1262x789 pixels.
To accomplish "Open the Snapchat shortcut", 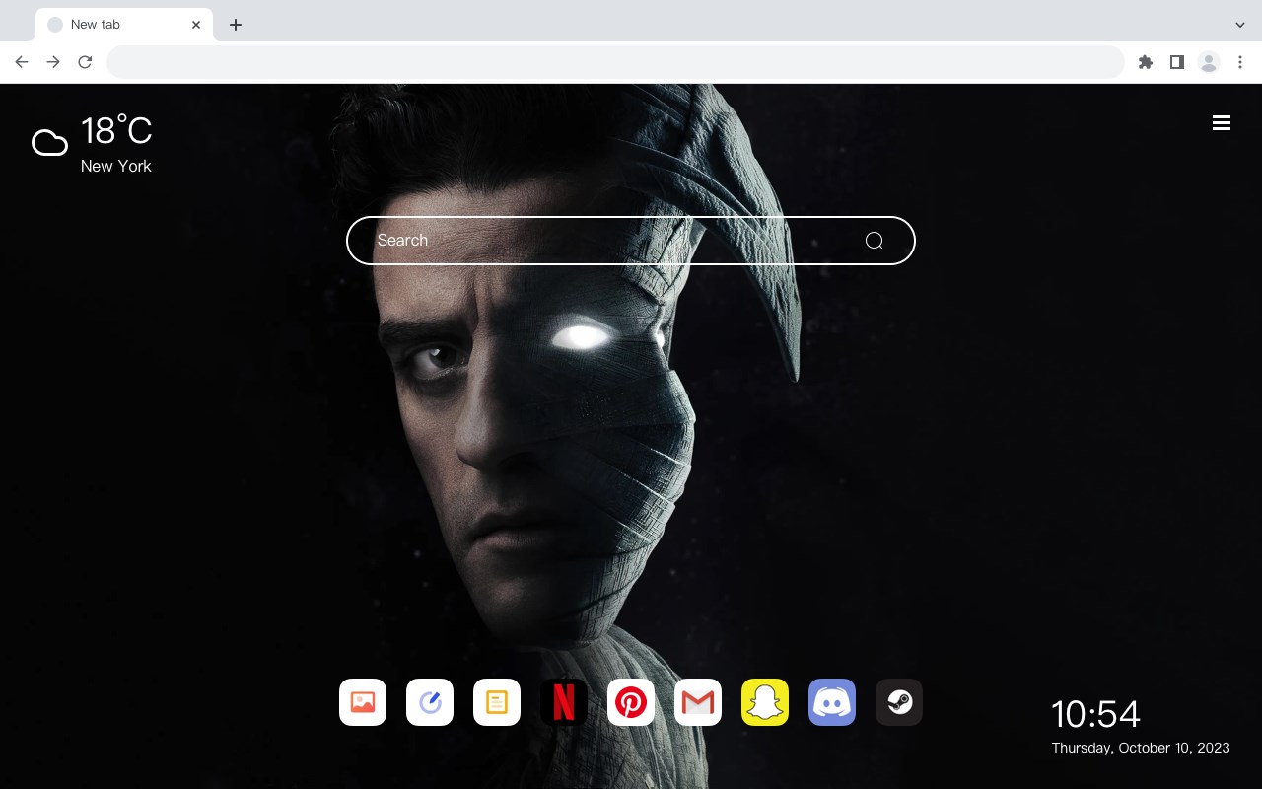I will click(765, 702).
